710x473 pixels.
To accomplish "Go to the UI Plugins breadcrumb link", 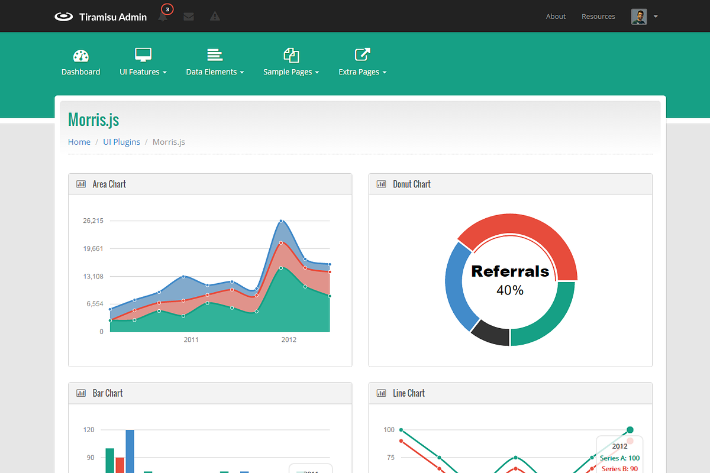I will (121, 142).
